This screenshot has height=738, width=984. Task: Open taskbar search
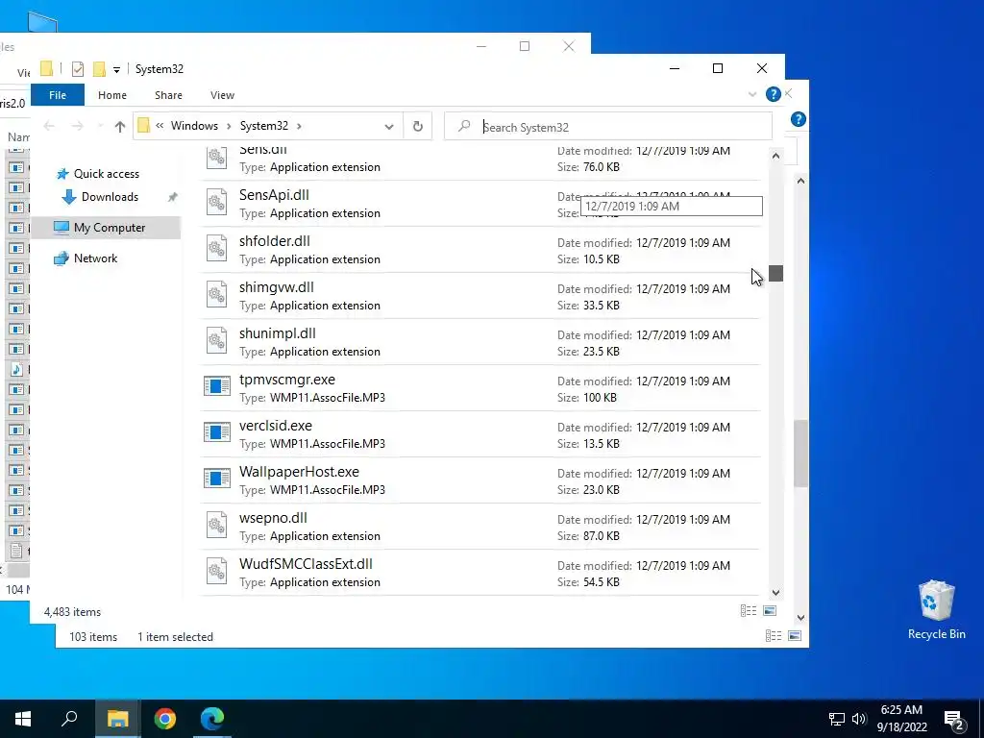69,719
